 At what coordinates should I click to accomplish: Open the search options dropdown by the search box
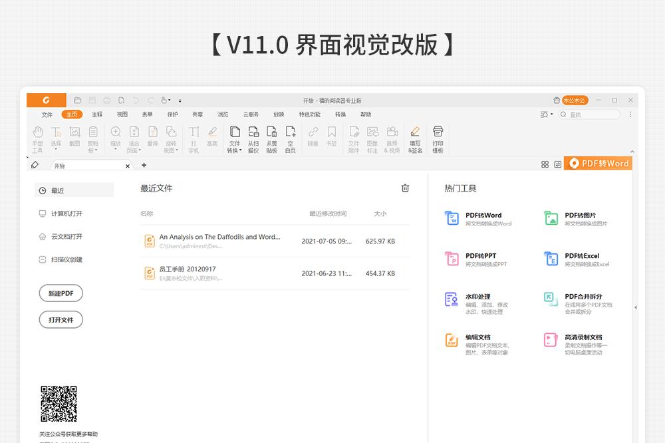pyautogui.click(x=547, y=114)
